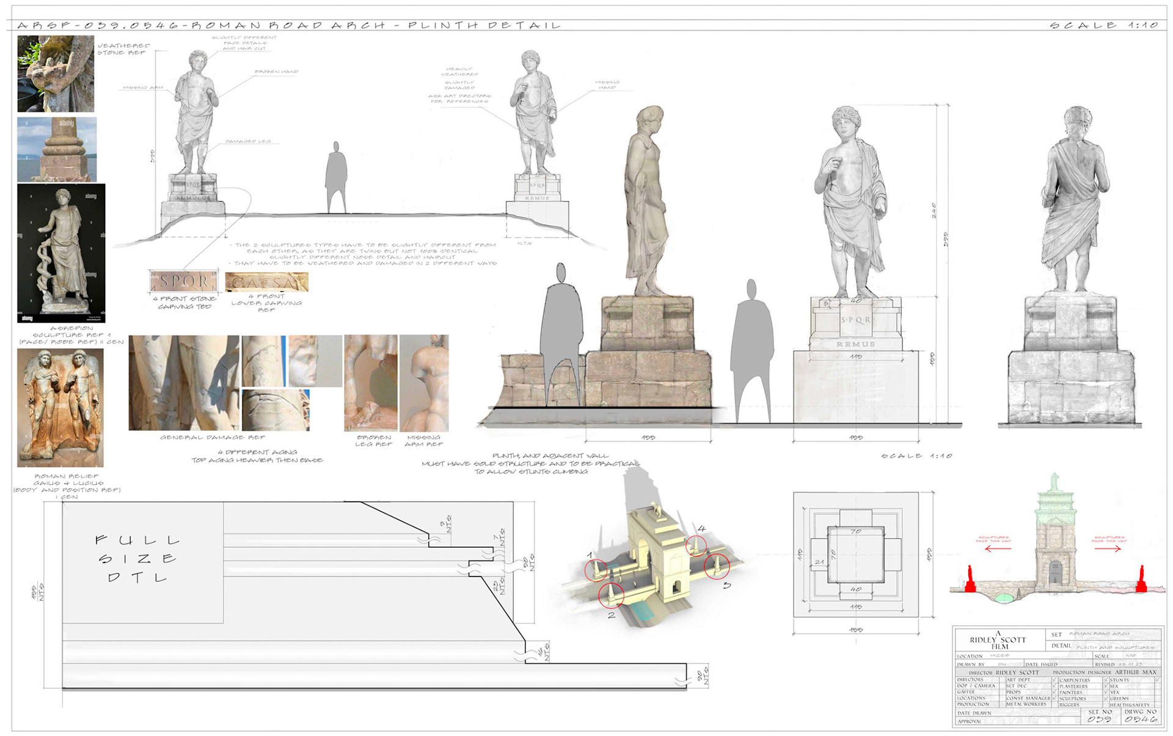Click the Carpenters checkbox in title block
1173x736 pixels.
[1106, 680]
